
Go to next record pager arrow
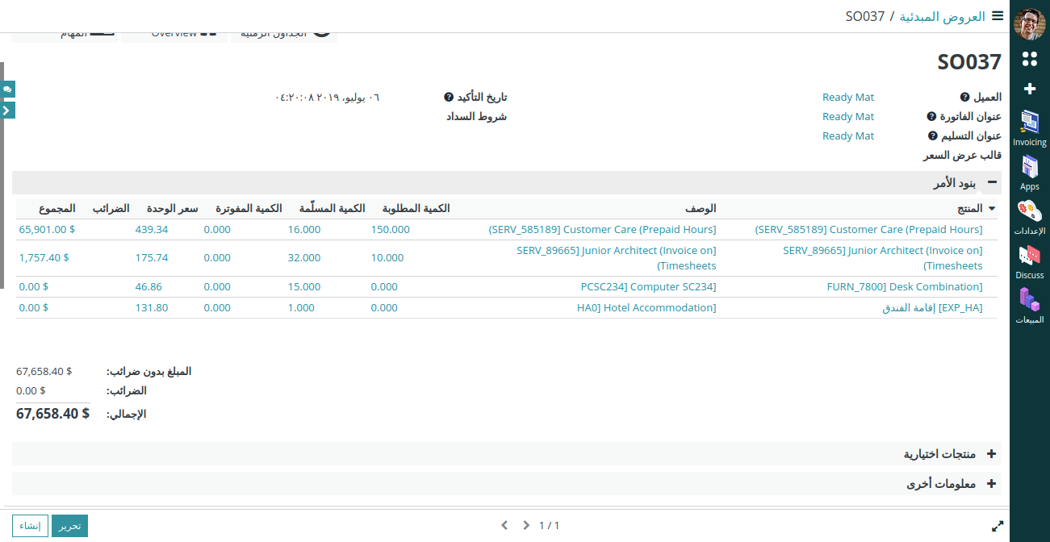click(526, 526)
